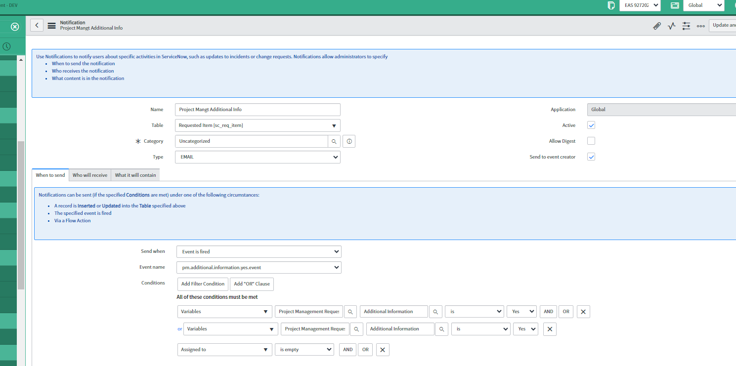736x366 pixels.
Task: Open the history clock icon in navigator
Action: tap(6, 46)
